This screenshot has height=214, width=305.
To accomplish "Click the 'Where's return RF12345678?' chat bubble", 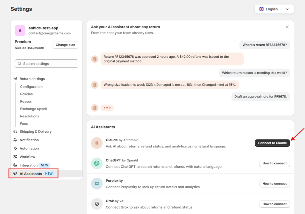I will pos(264,45).
